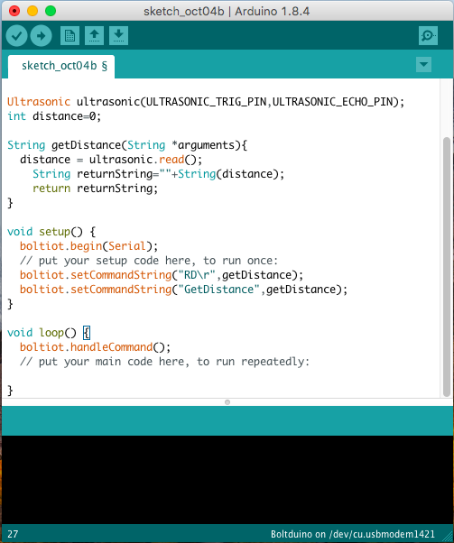Click the highlighted brace after loop()

point(87,333)
